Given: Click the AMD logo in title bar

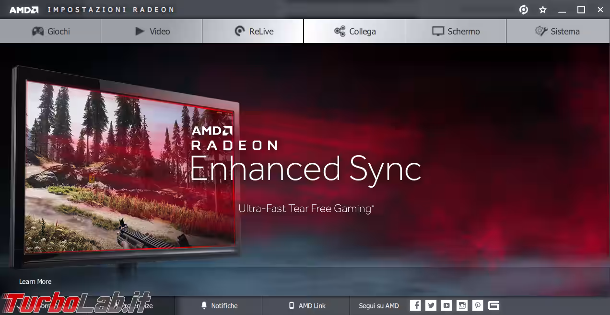Looking at the screenshot, I should (24, 10).
